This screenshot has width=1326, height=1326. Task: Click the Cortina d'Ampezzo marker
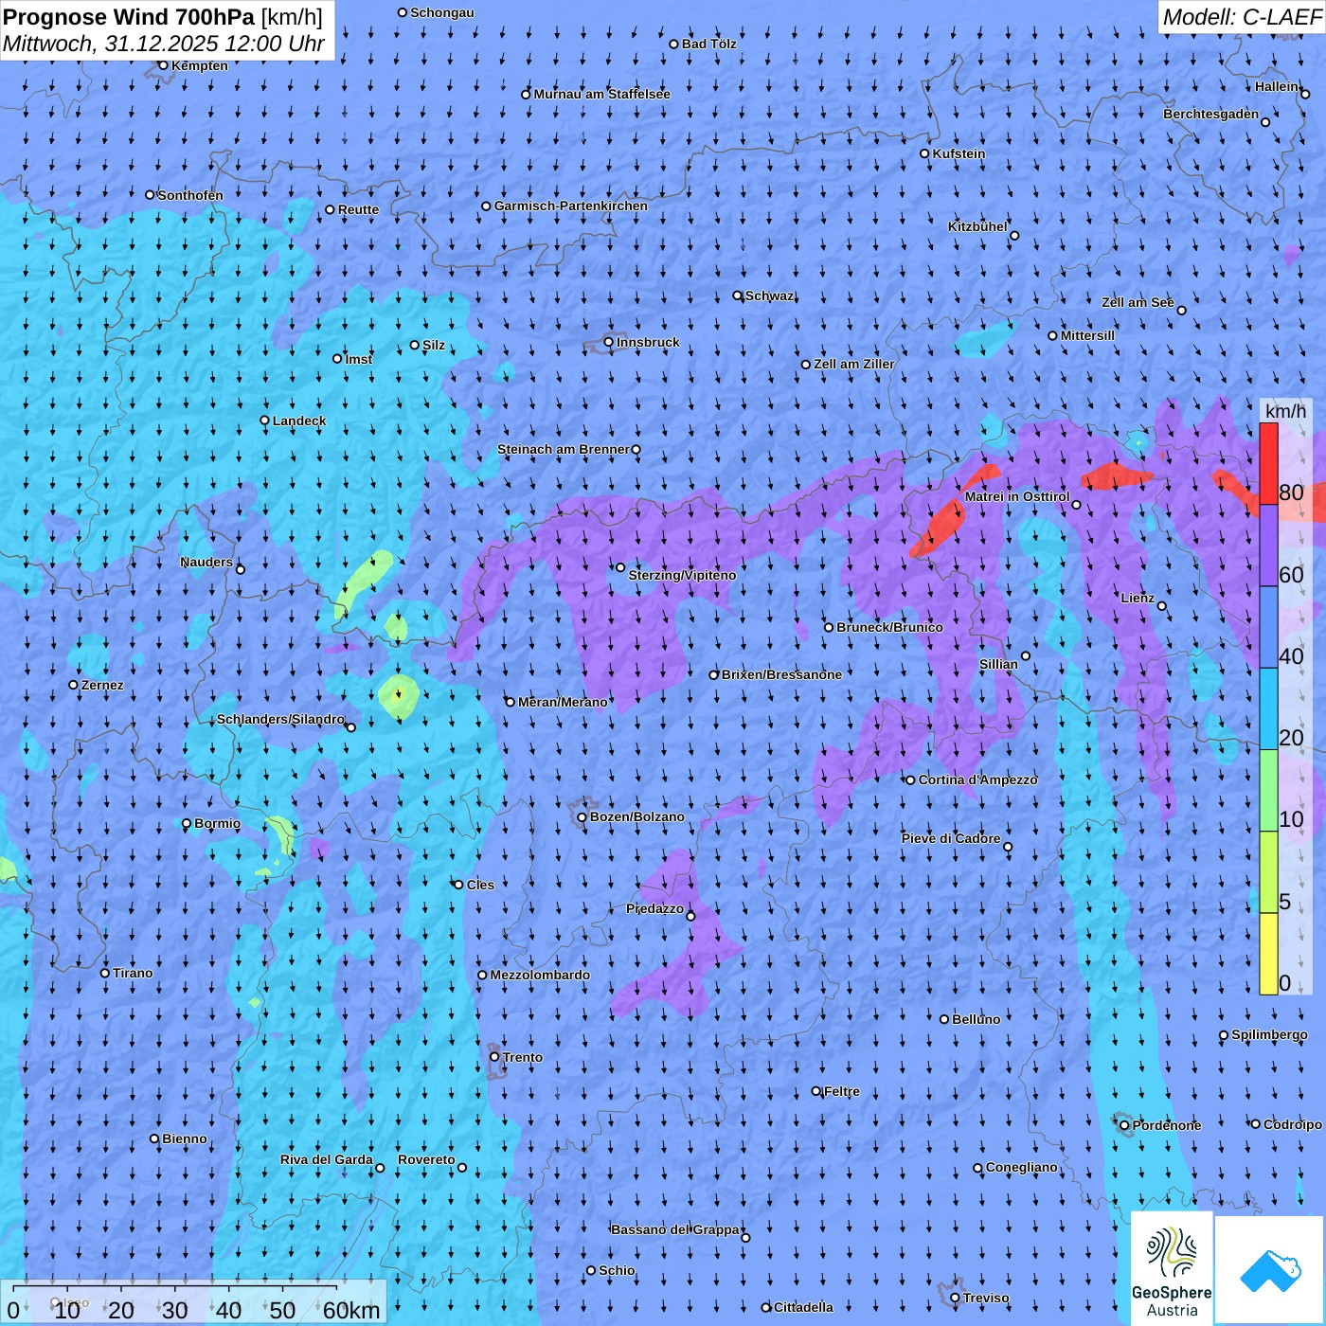911,780
